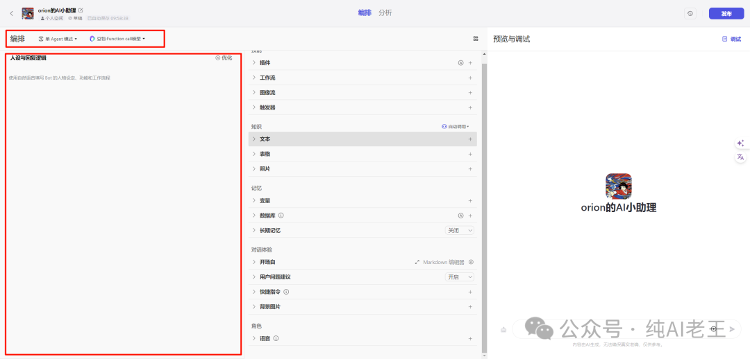Click the bot avatar in preview panel
Screen dimensions: 750x359
(x=619, y=186)
